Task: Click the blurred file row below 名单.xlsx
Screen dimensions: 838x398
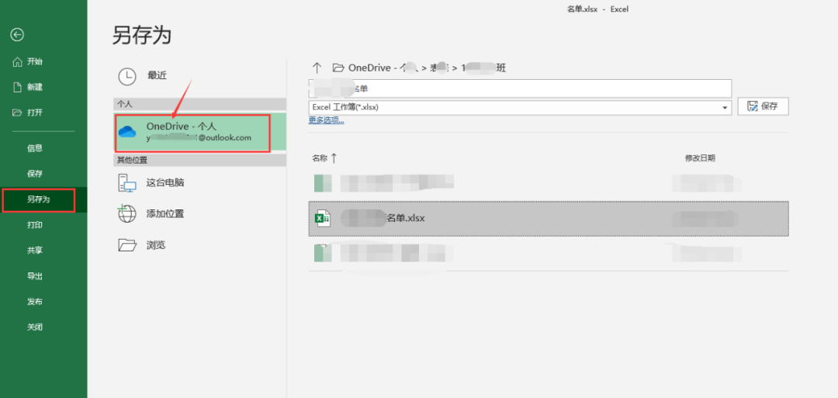Action: 549,252
